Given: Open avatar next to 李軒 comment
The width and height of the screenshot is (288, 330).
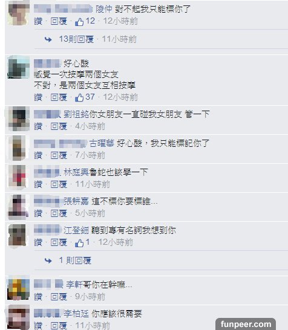Looking at the screenshot, I should (x=18, y=289).
